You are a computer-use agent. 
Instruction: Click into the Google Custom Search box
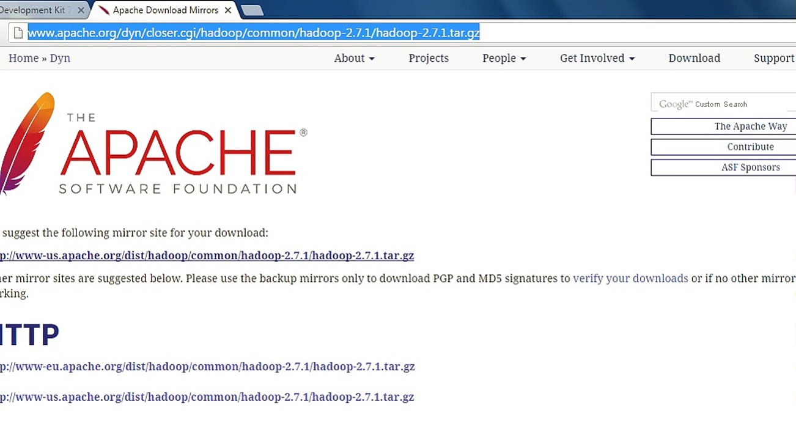(723, 103)
